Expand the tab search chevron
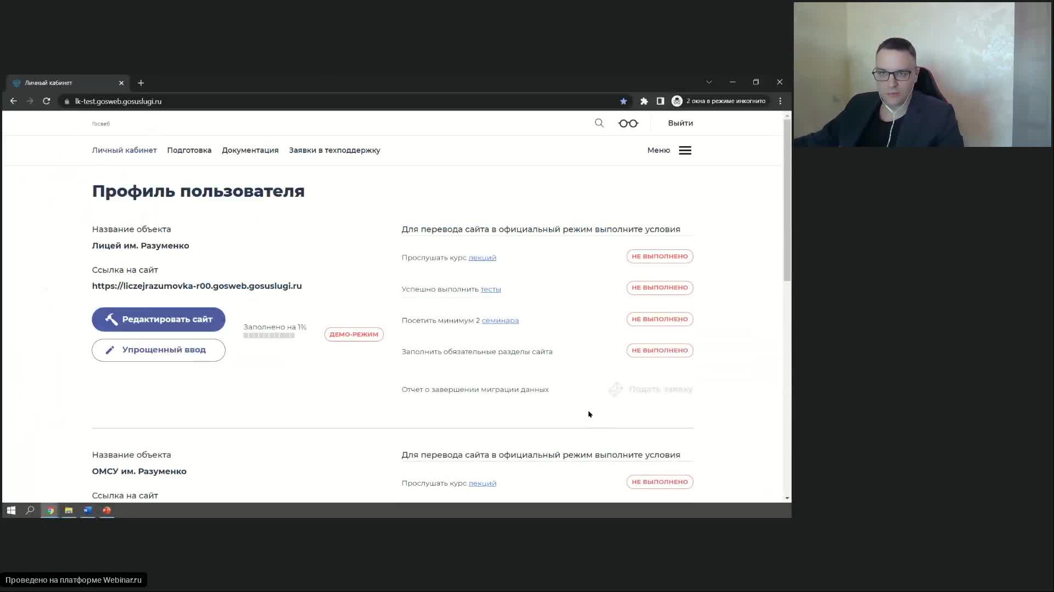The height and width of the screenshot is (592, 1054). click(x=709, y=82)
